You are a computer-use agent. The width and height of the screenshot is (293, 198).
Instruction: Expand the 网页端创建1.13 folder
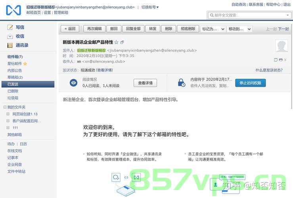[x=8, y=114]
